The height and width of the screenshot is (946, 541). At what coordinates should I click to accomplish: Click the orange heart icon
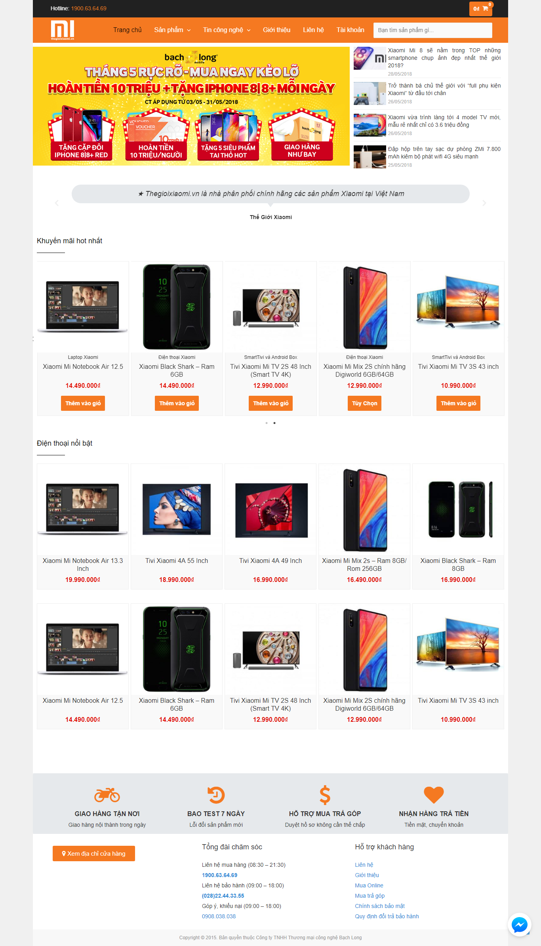[x=434, y=795]
